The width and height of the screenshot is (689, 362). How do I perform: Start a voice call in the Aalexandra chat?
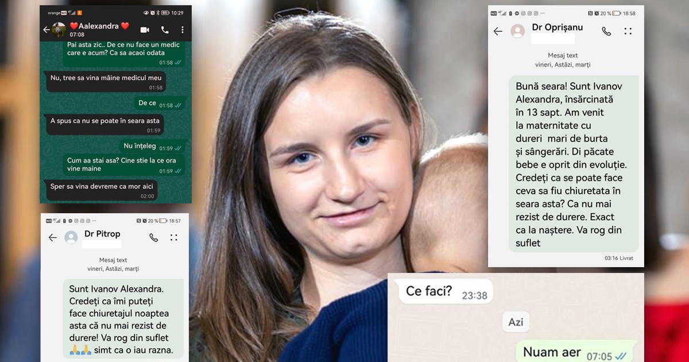coord(165,30)
